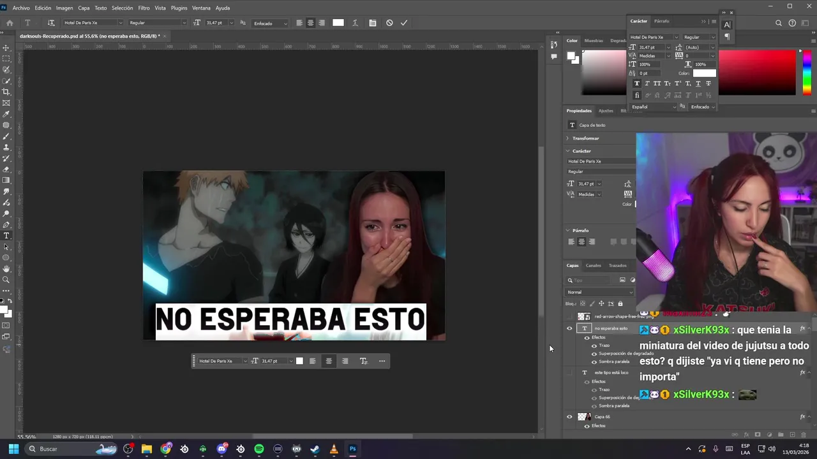The image size is (817, 459).
Task: Open the Archivo menu
Action: click(x=21, y=8)
